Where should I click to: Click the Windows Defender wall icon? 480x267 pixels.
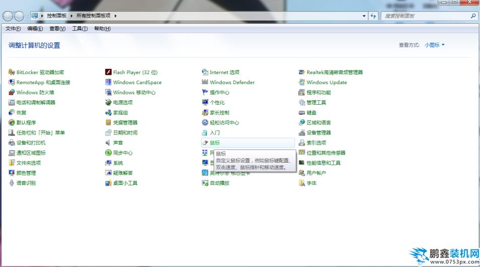pyautogui.click(x=205, y=82)
